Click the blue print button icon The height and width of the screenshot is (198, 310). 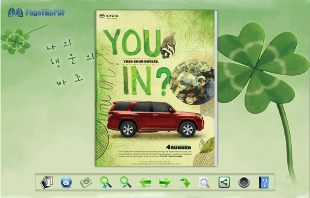tap(66, 182)
